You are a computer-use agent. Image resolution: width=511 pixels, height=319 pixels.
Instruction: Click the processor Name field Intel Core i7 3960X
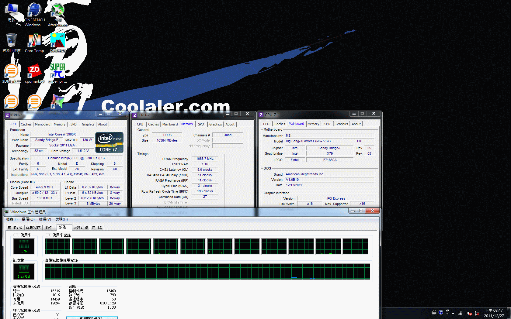[x=62, y=134]
